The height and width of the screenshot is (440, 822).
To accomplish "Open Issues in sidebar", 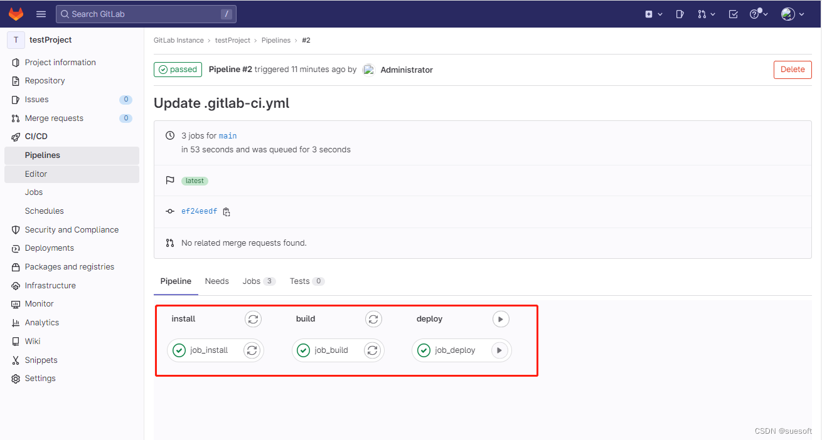I will (36, 99).
